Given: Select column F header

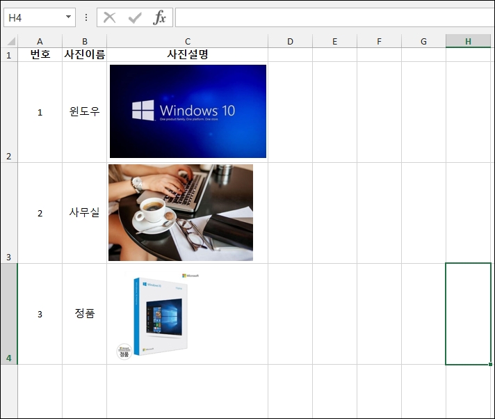Looking at the screenshot, I should (379, 41).
